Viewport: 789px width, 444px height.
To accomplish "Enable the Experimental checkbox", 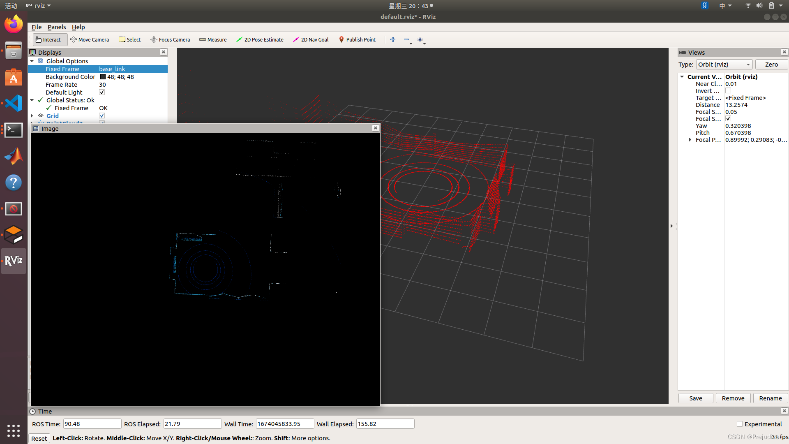I will 740,424.
